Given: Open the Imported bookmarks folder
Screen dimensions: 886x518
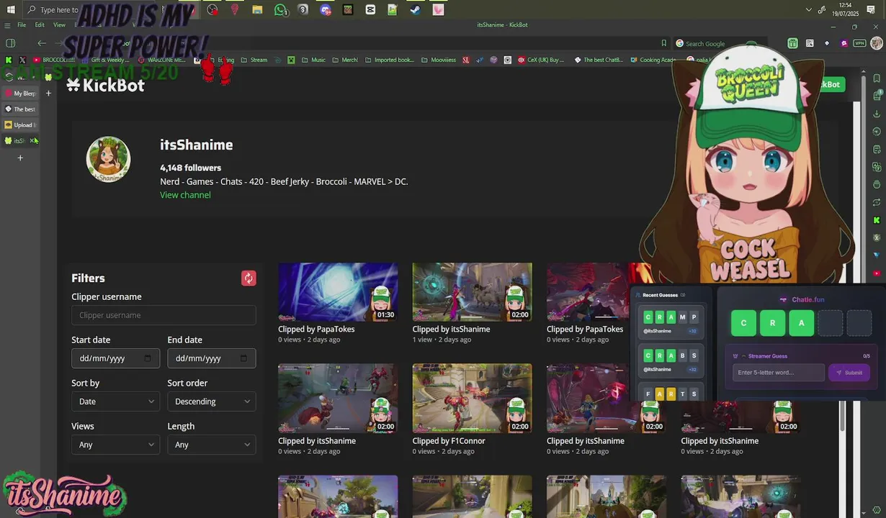Looking at the screenshot, I should (390, 60).
